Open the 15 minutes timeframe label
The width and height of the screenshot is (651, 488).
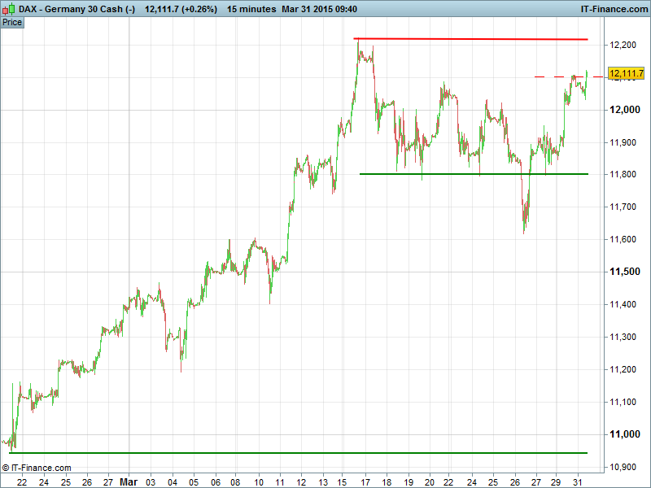pos(251,9)
